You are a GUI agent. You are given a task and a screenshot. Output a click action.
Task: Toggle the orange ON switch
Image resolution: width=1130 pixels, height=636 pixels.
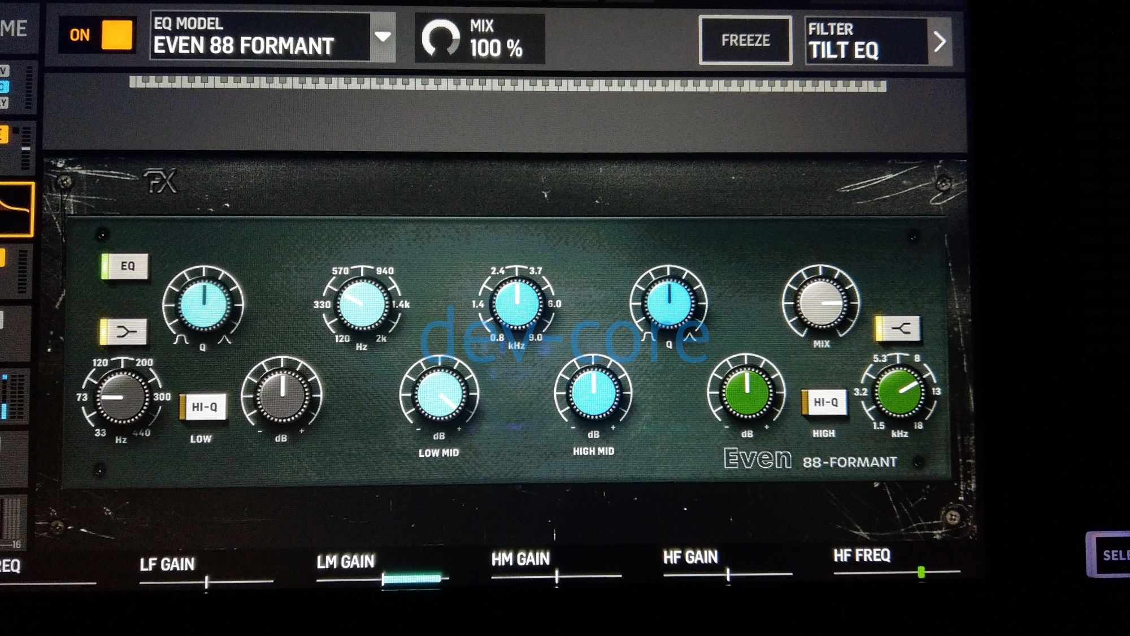(x=98, y=35)
